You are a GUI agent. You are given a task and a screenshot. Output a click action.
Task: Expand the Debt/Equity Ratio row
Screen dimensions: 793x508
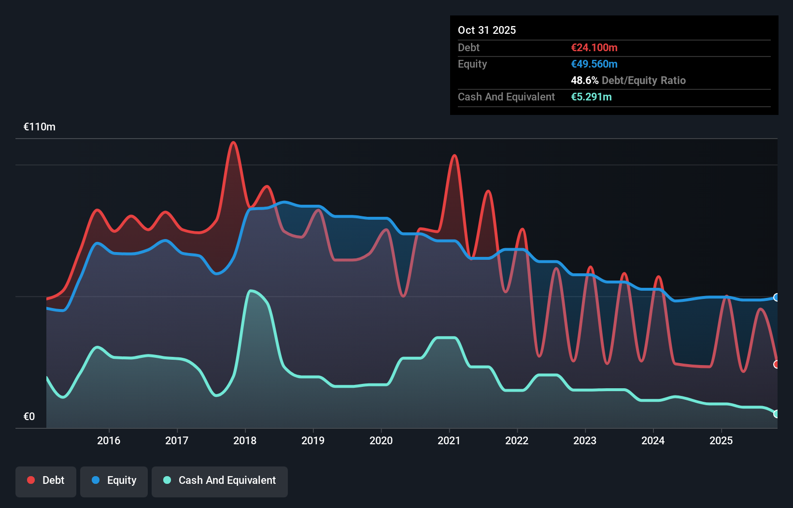(x=628, y=80)
